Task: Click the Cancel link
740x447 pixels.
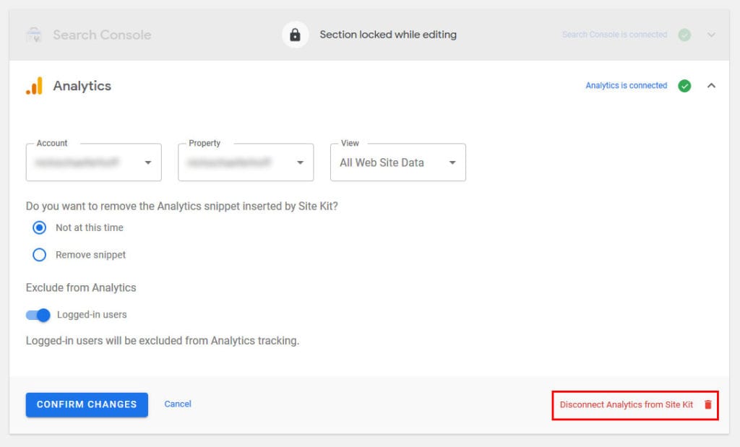Action: click(177, 404)
